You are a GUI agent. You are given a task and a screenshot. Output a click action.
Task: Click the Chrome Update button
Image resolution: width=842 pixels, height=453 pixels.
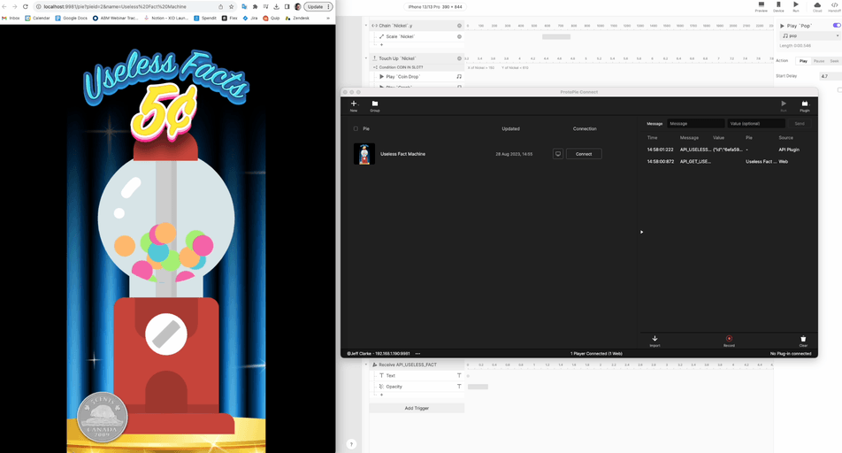tap(318, 6)
